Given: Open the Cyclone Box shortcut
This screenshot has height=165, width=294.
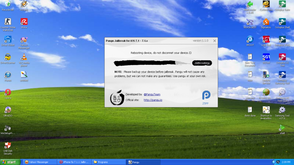Looking at the screenshot, I should 266,4.
